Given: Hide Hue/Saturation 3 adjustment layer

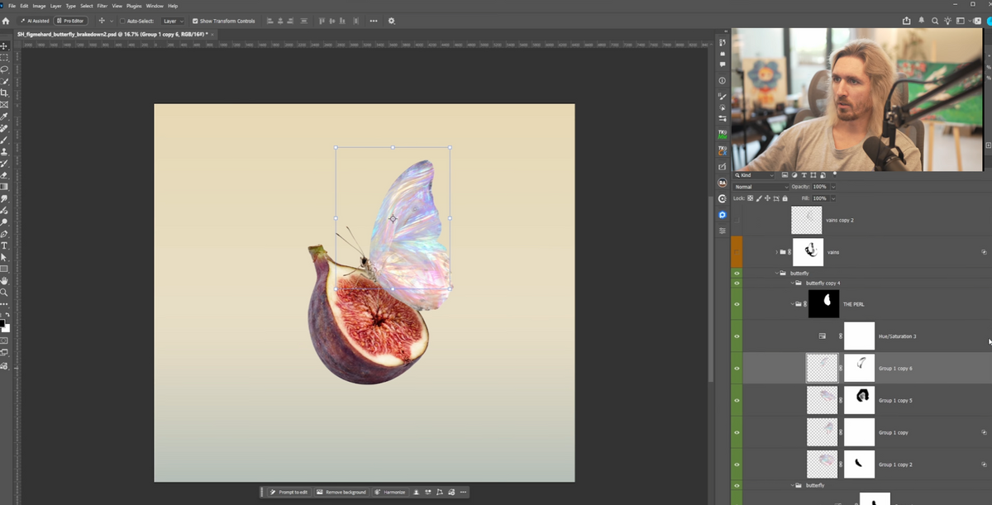Looking at the screenshot, I should pyautogui.click(x=737, y=336).
